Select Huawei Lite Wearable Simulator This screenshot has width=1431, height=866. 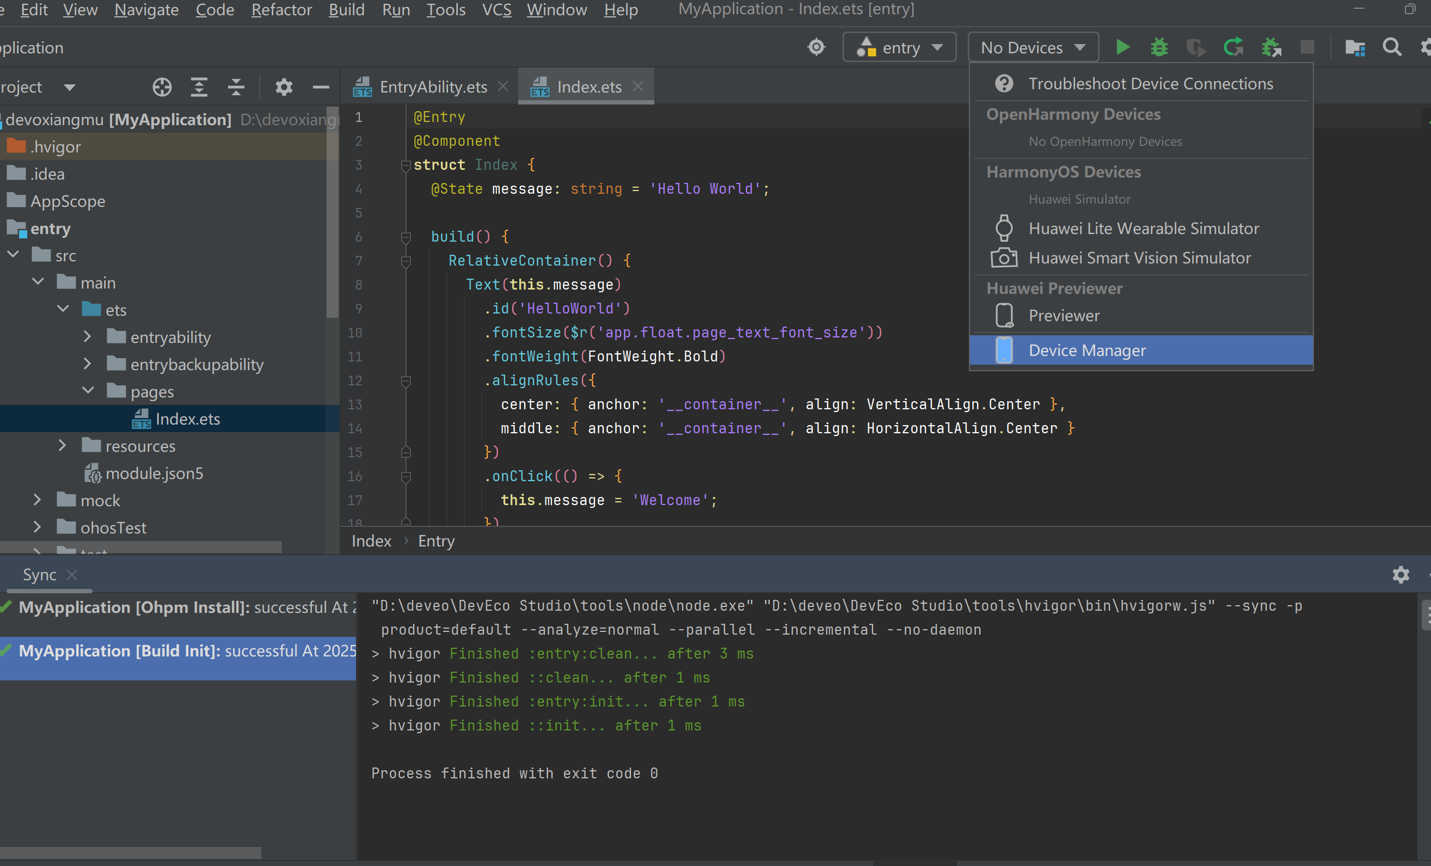click(1143, 228)
